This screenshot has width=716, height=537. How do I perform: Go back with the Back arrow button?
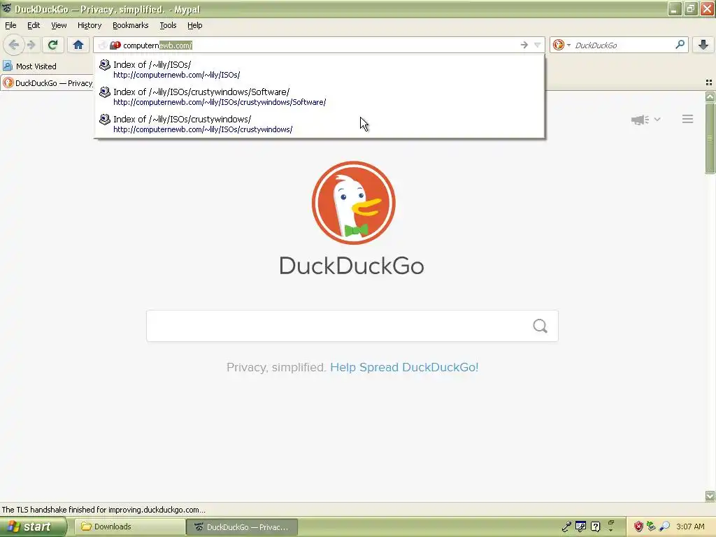tap(14, 45)
